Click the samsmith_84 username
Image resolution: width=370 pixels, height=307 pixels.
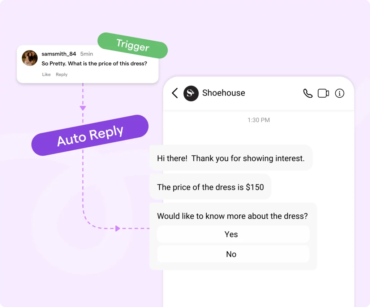pos(59,54)
